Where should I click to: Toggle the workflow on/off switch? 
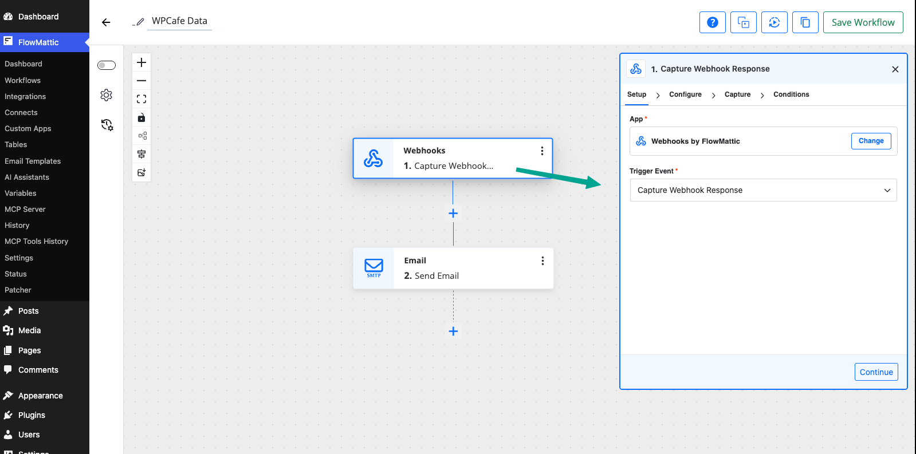[x=107, y=65]
